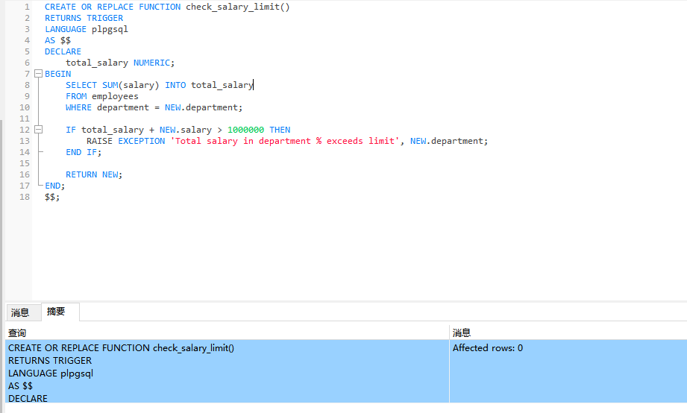The width and height of the screenshot is (687, 413).
Task: Click the 查询 column header
Action: (227, 332)
